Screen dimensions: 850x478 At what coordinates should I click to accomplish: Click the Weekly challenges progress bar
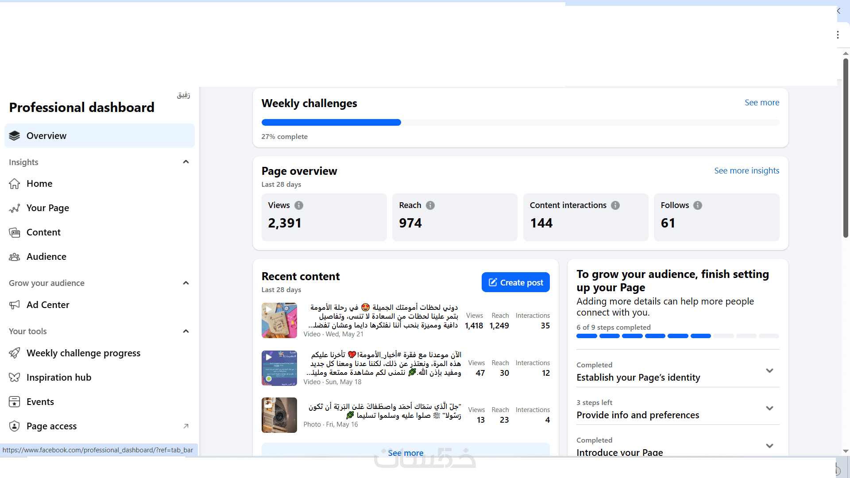[520, 123]
